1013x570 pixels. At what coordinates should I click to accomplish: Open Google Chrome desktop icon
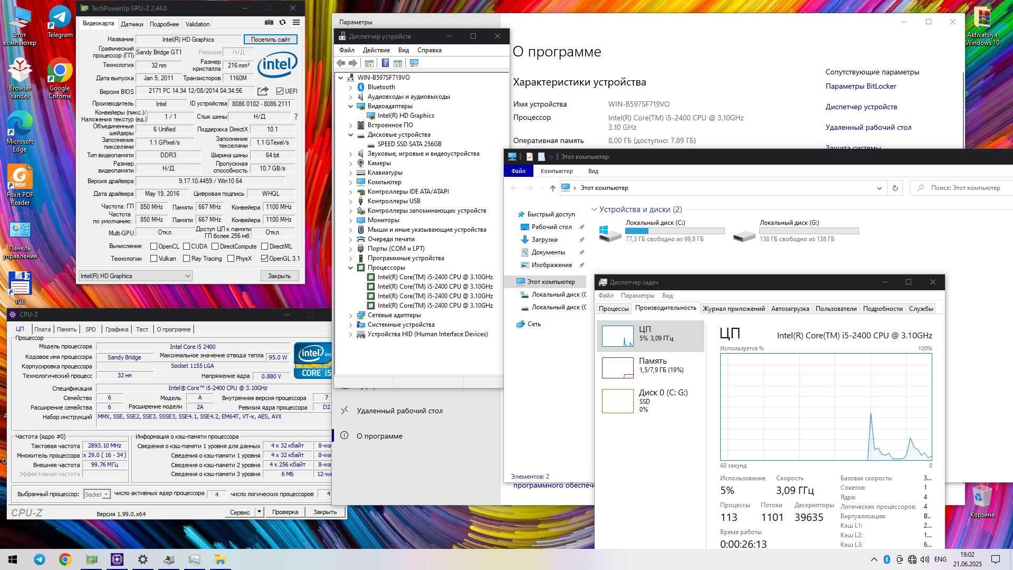pos(60,78)
